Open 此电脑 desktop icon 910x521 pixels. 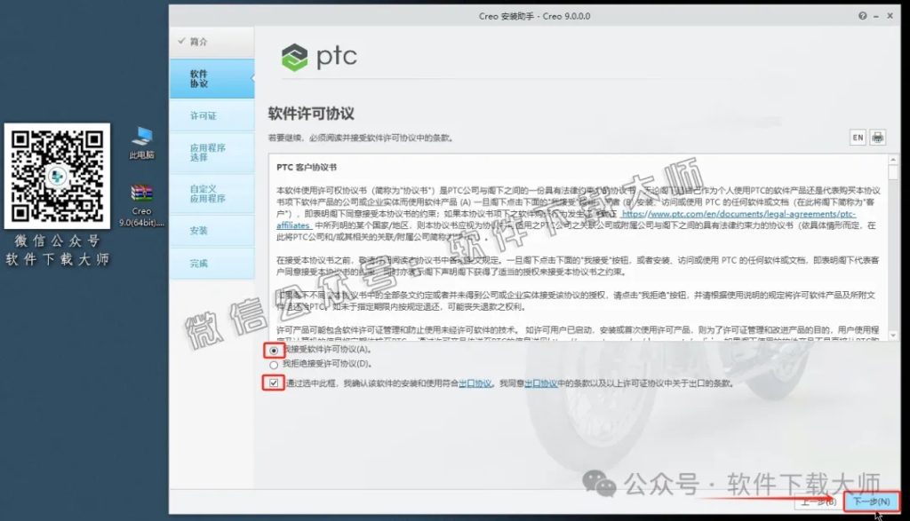click(141, 143)
